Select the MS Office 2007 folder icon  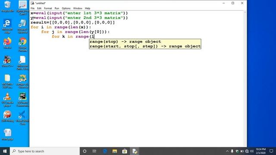tap(7, 81)
